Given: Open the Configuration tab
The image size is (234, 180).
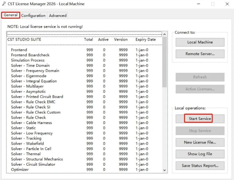Looking at the screenshot, I should tap(33, 16).
